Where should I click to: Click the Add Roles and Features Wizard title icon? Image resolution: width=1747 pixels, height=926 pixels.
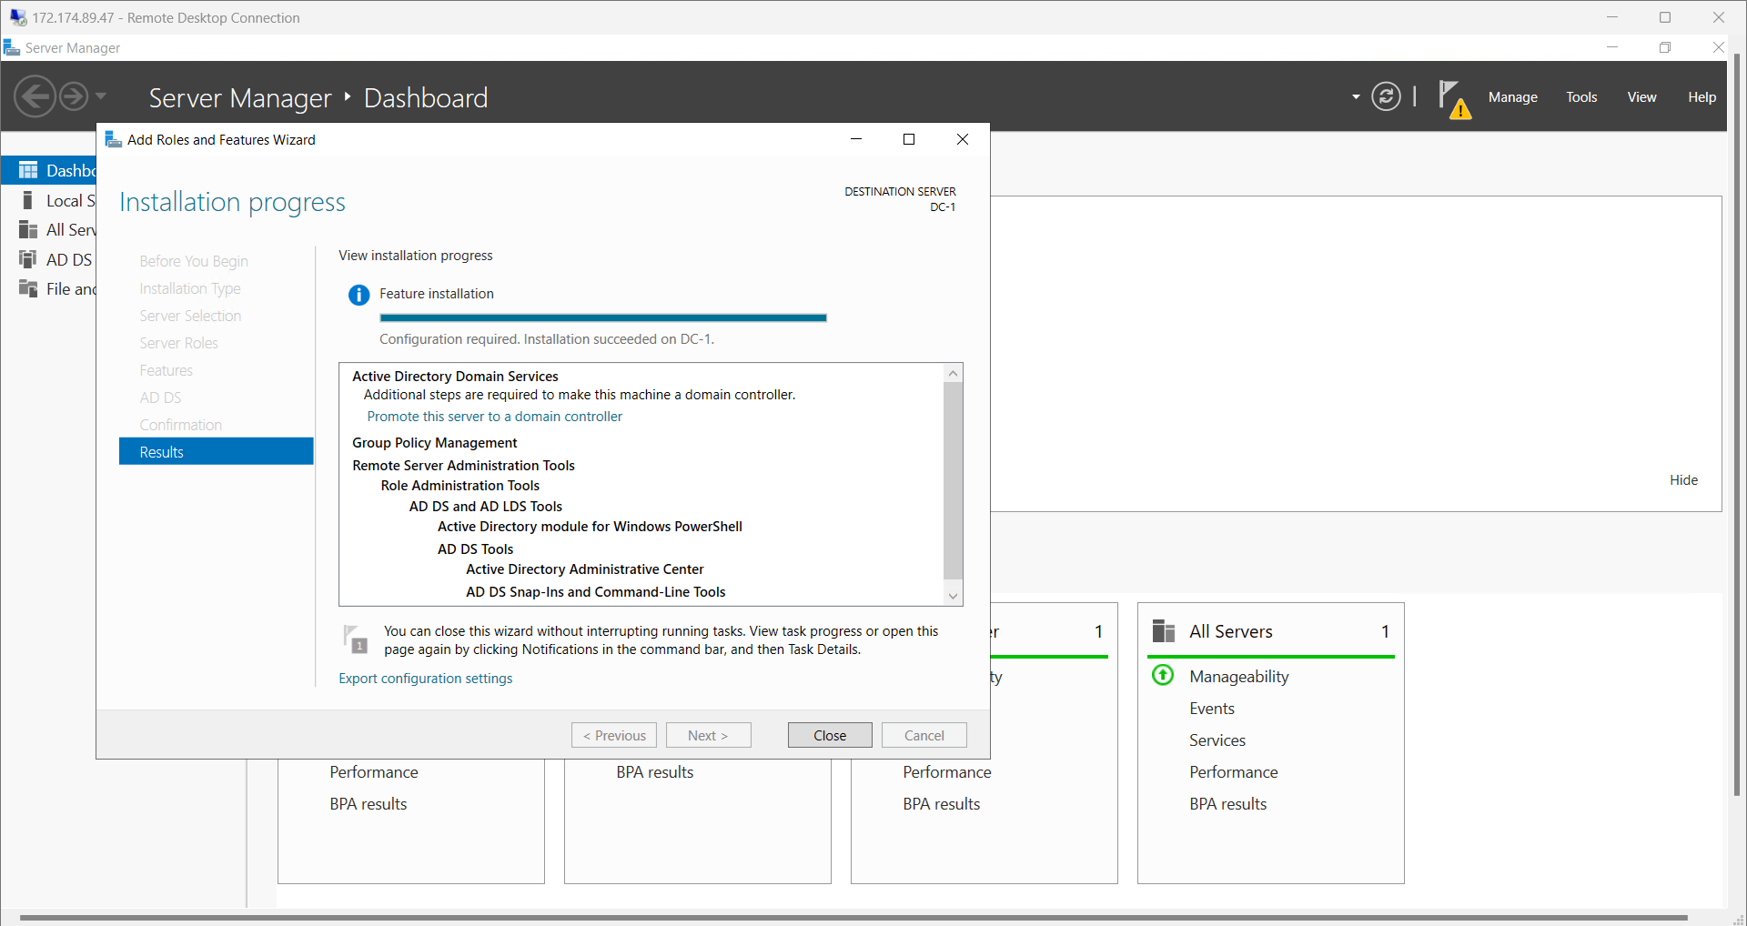point(112,139)
